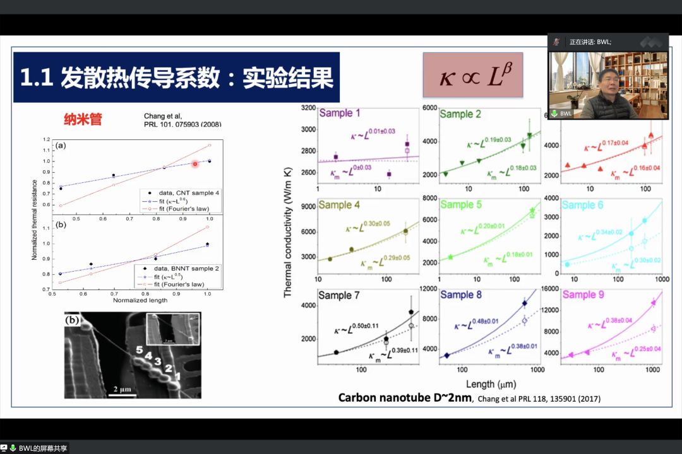Click the "BWL的屏幕共享" label

click(x=43, y=448)
